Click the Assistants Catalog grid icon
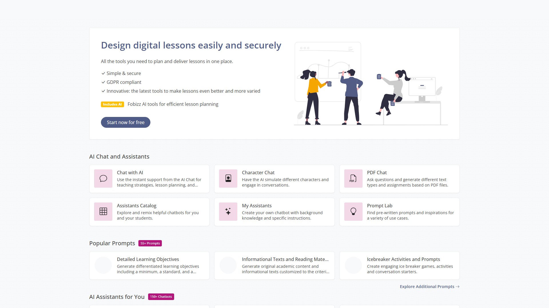 [103, 212]
